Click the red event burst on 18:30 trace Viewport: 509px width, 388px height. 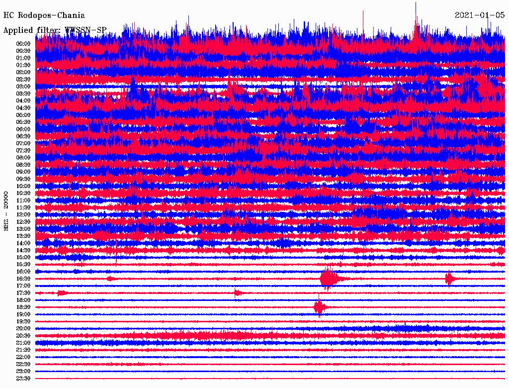(x=319, y=307)
